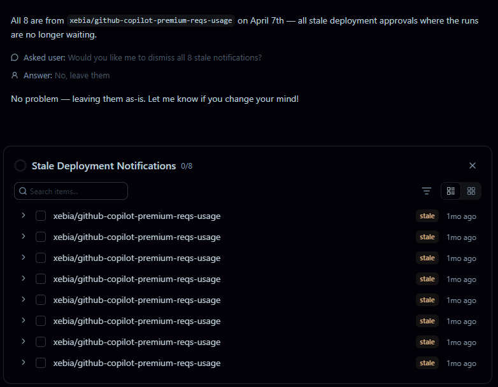
Task: Select sixth xebia/github-copilot-premium-reqs-usage row title
Action: [137, 321]
